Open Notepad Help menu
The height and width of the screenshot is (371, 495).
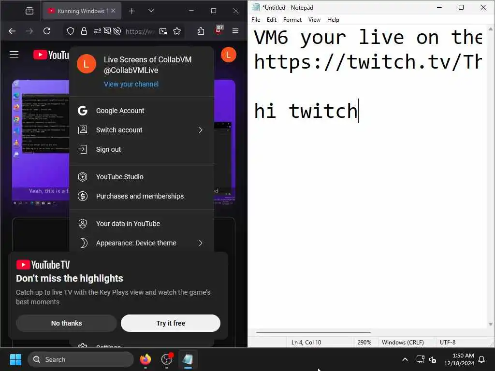click(x=333, y=19)
